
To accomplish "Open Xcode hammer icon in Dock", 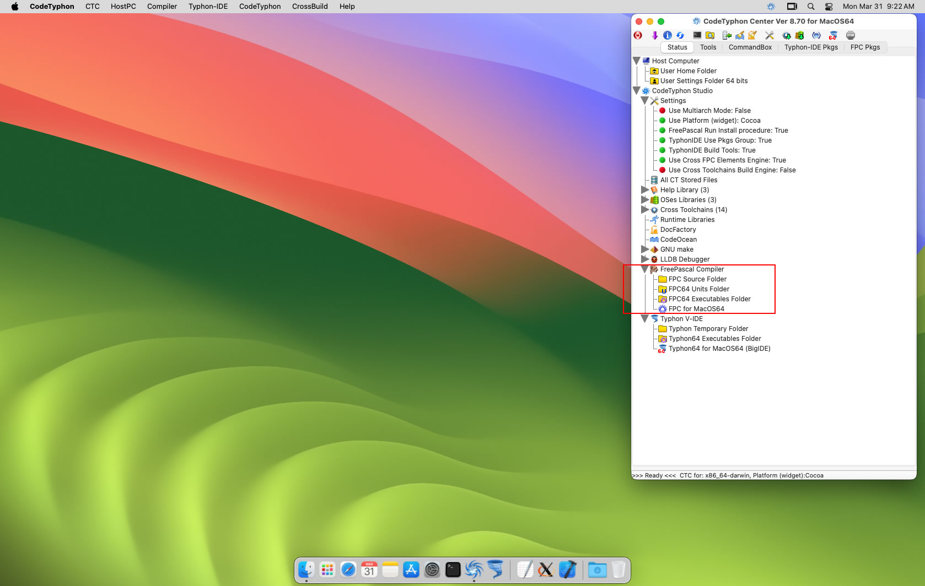I will point(567,569).
